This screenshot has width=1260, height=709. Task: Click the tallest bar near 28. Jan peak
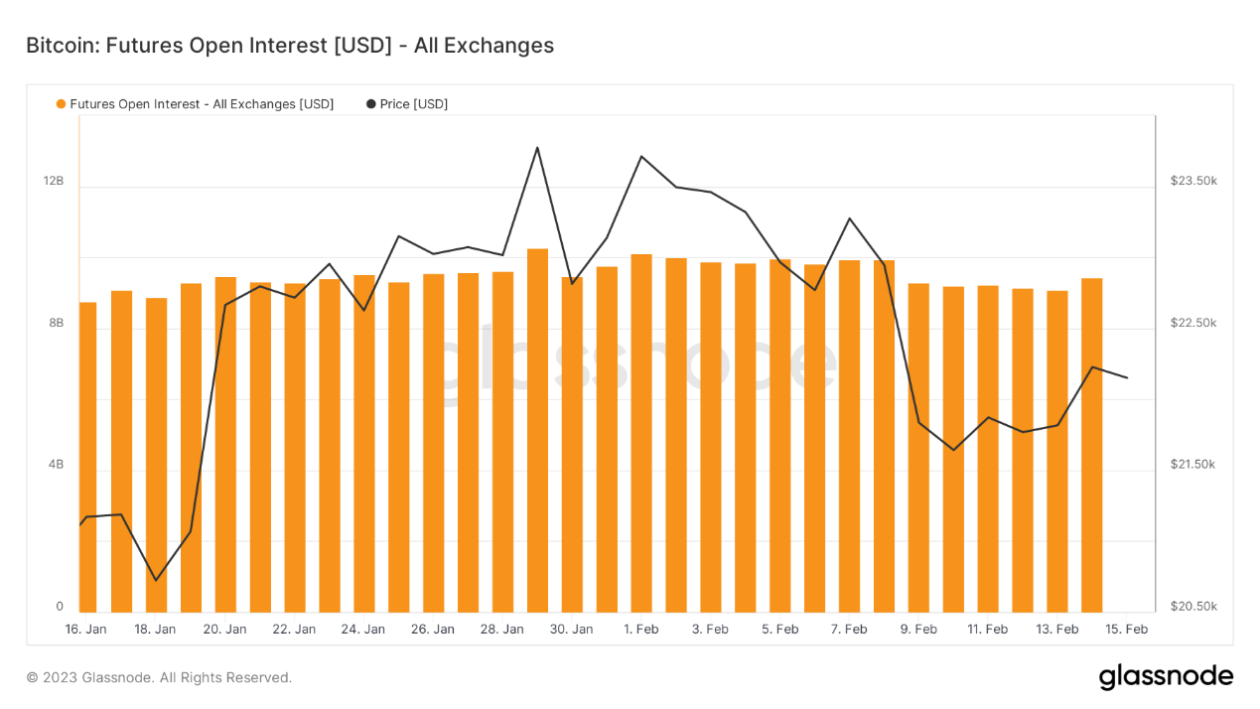(x=536, y=417)
